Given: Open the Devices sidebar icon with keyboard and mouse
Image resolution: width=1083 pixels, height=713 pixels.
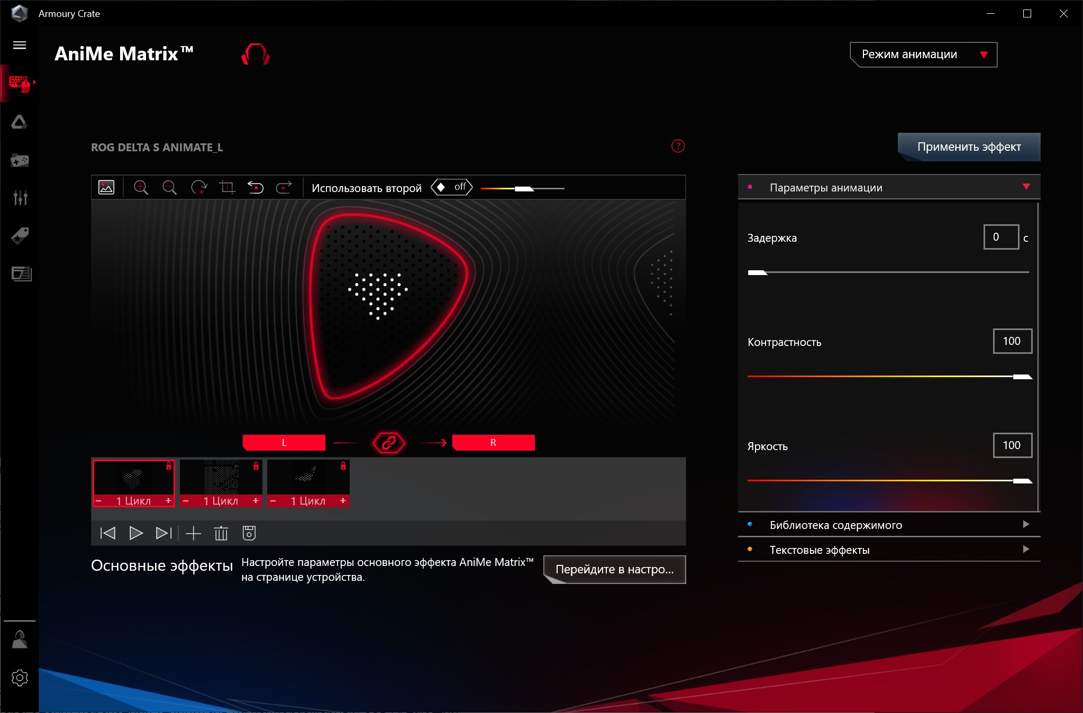Looking at the screenshot, I should (20, 83).
